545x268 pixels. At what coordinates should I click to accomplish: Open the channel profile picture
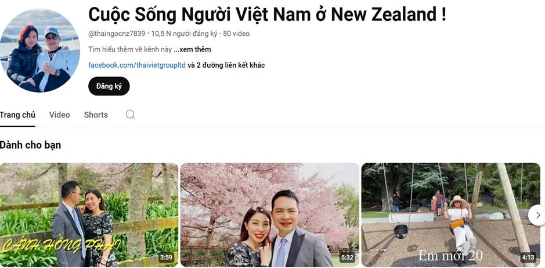pos(39,50)
